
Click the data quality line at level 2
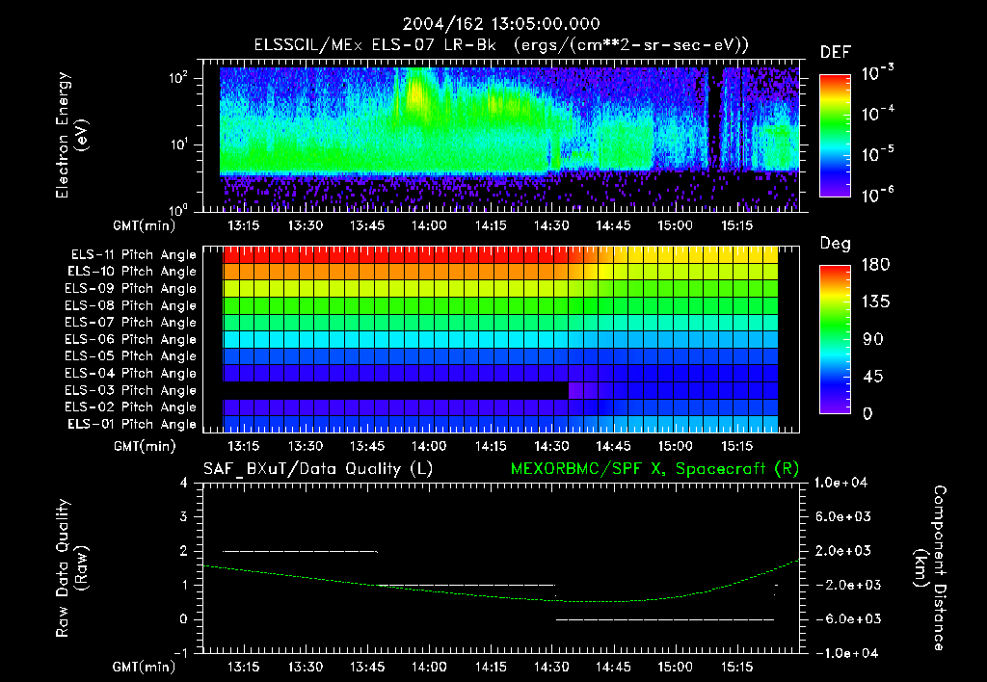point(301,551)
